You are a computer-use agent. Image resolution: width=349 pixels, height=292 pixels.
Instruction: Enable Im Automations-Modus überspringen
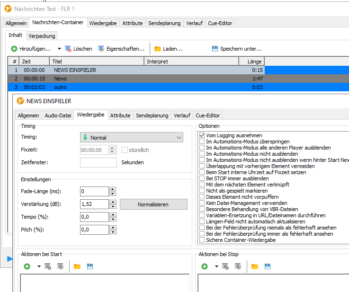click(x=202, y=142)
